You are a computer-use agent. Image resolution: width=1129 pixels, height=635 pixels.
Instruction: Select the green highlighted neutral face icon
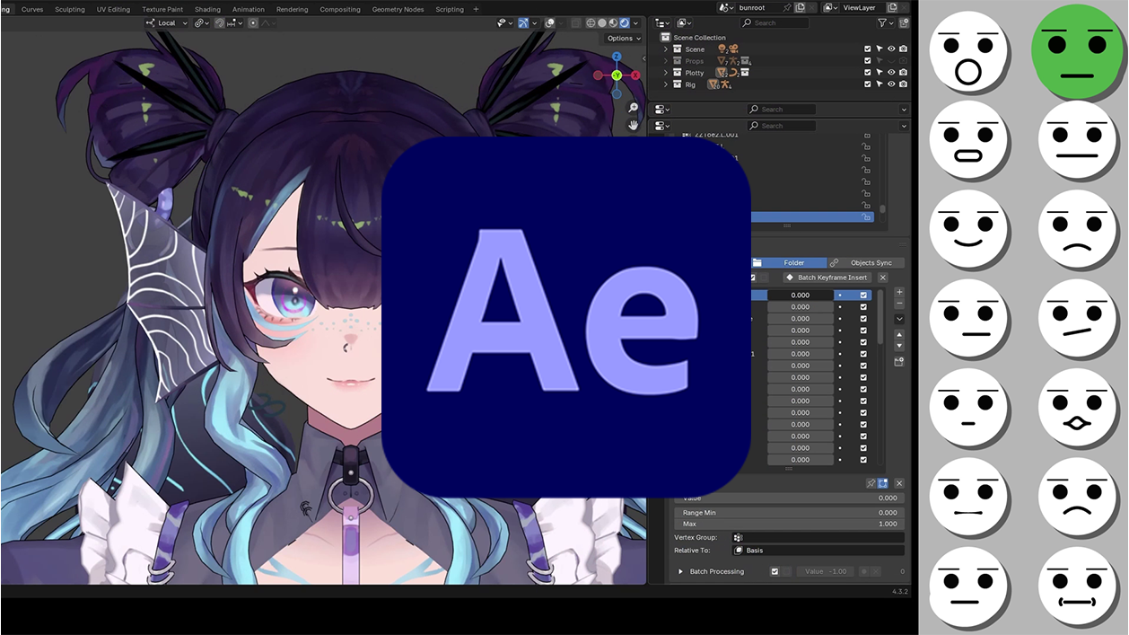click(x=1077, y=53)
